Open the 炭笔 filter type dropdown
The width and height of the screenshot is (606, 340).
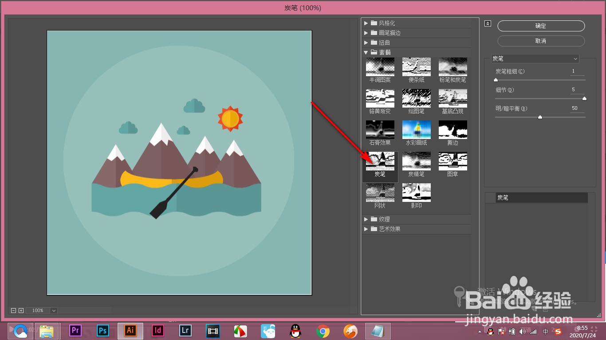tap(535, 58)
